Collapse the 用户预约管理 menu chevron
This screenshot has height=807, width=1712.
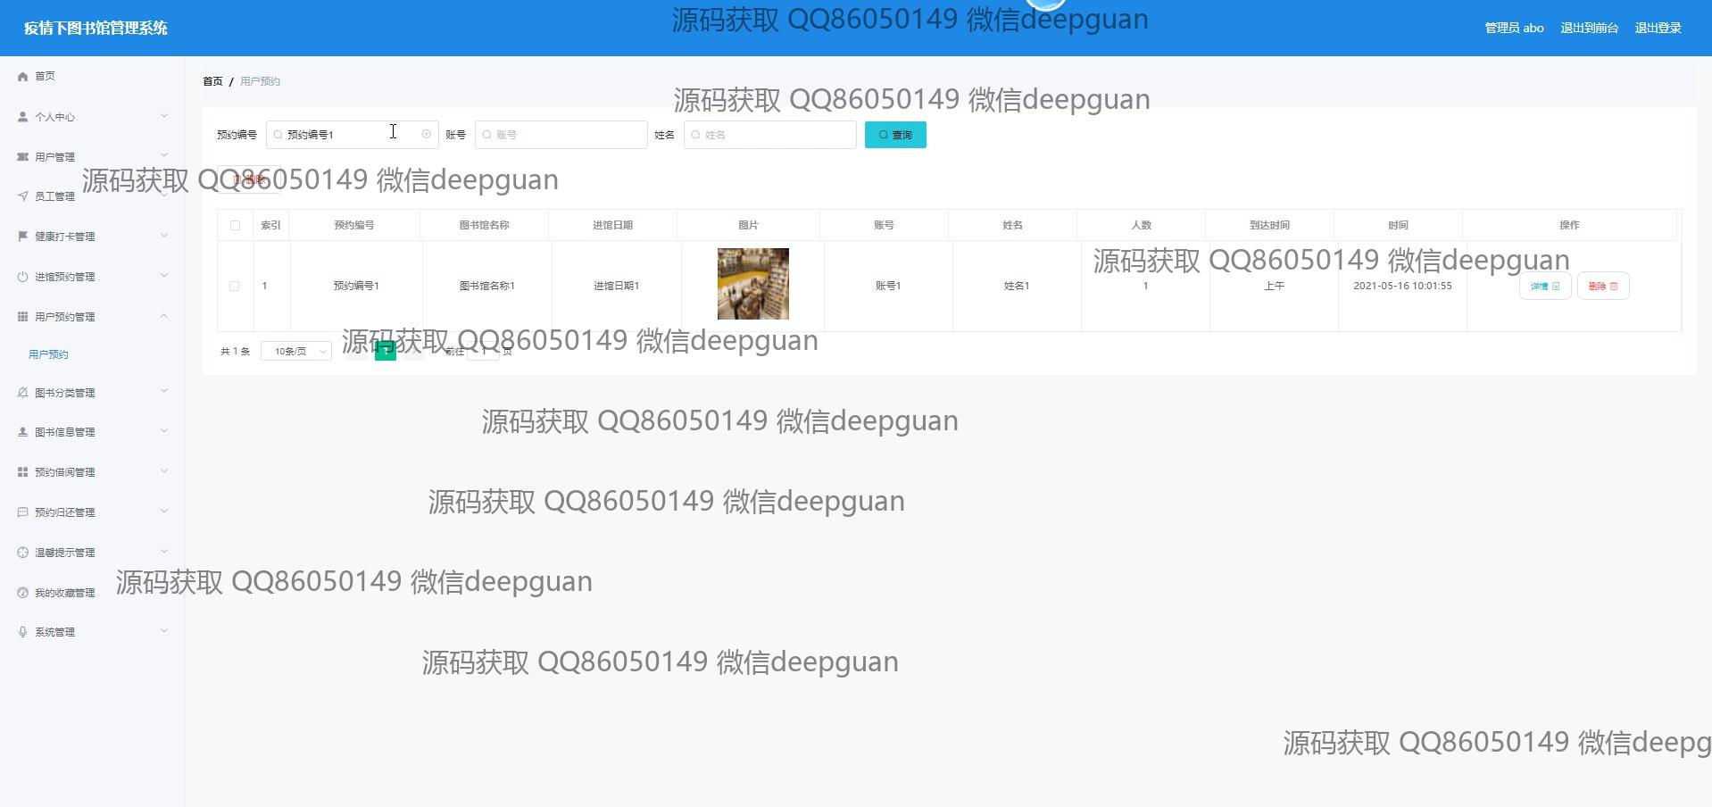pos(164,316)
